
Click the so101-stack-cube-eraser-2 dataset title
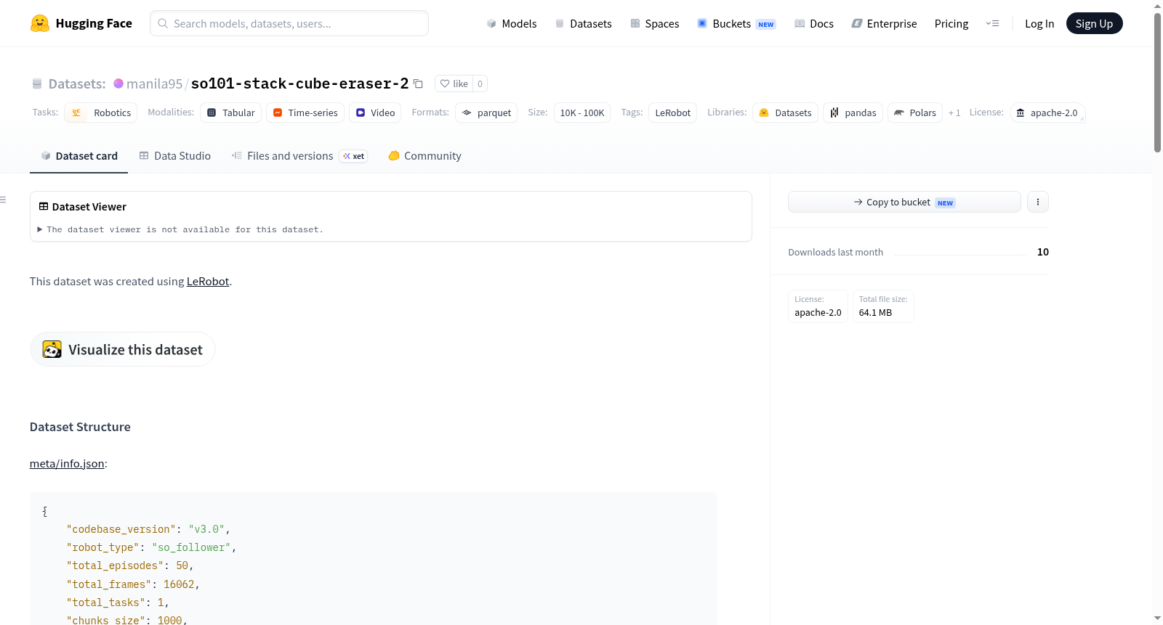click(299, 83)
